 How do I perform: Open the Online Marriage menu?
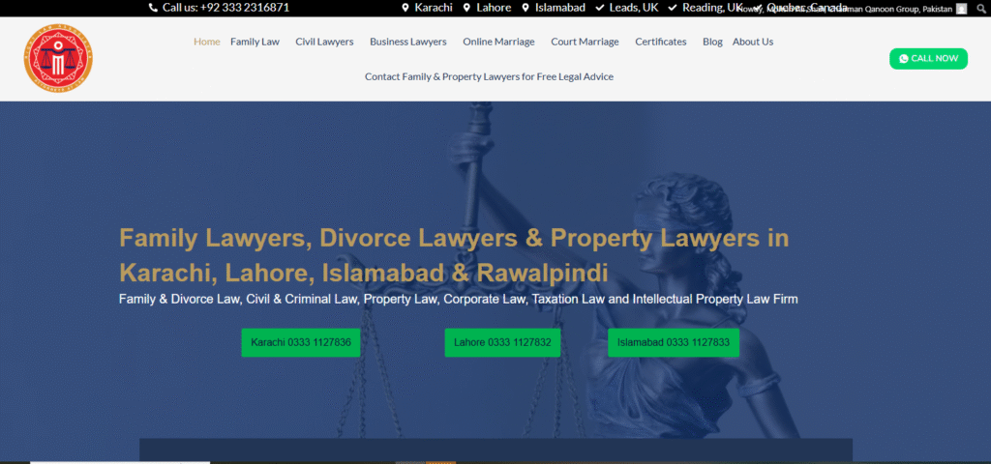(x=498, y=42)
